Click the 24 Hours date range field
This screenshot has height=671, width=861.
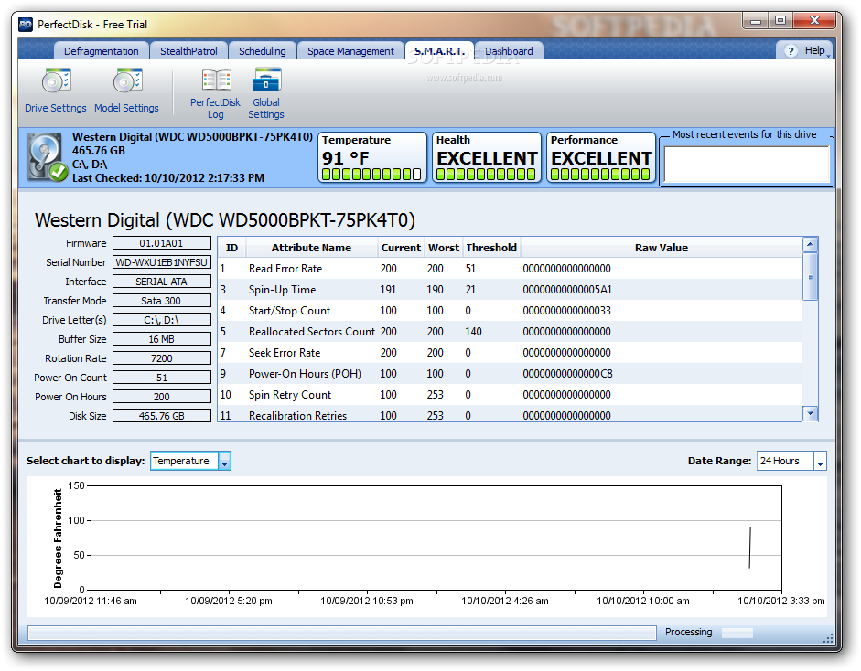point(785,462)
